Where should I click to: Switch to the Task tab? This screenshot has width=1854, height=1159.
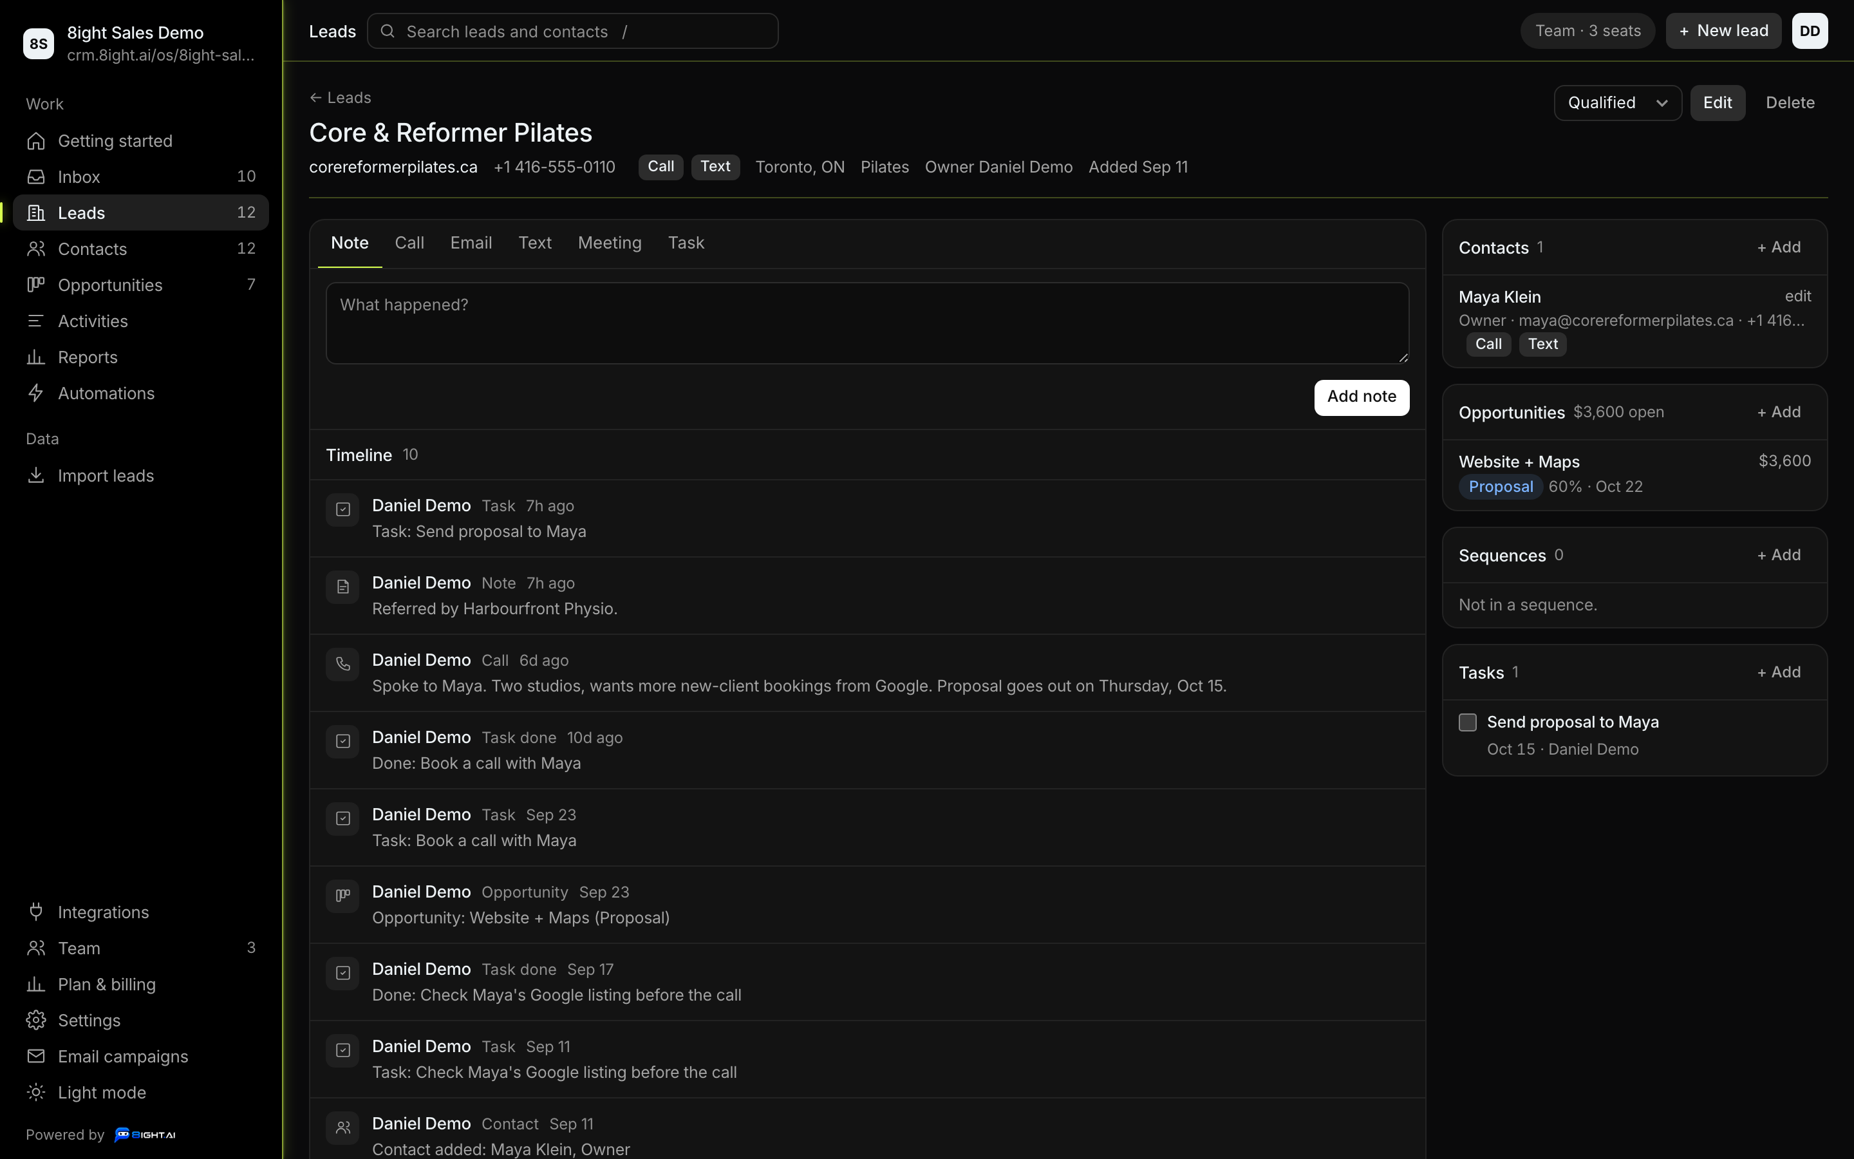click(x=686, y=243)
